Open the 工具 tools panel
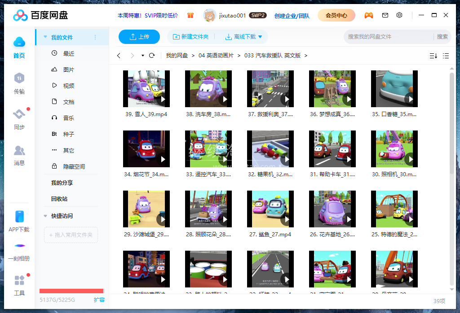Viewport: 460px width, 313px height. [x=19, y=285]
